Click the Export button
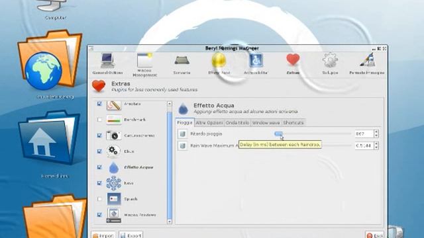Screen dimensions: 424x238 click(131, 235)
